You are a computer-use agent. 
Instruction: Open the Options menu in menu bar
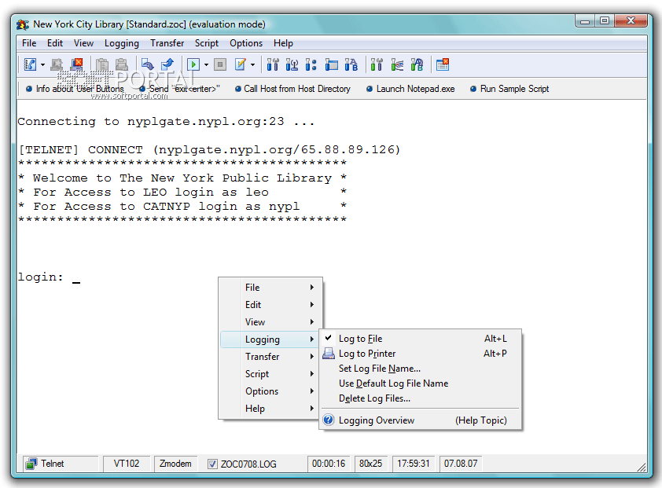coord(246,43)
